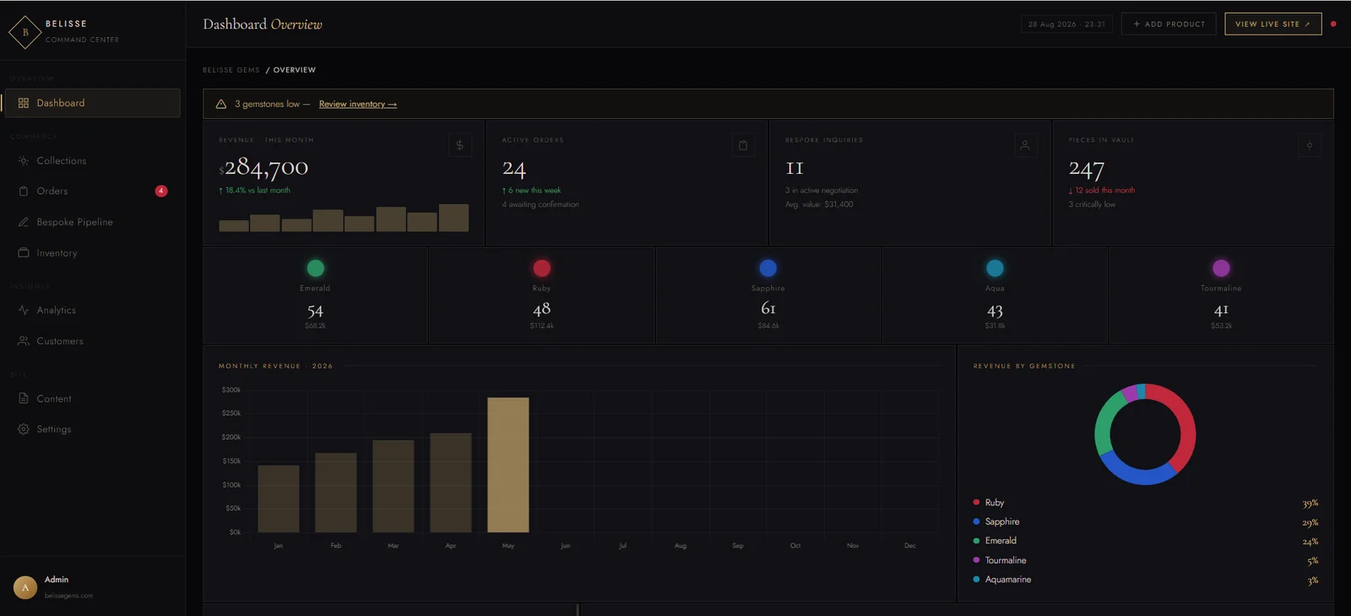Screen dimensions: 1351x616
Task: Click the revenue by gemstone donut chart
Action: [1145, 434]
